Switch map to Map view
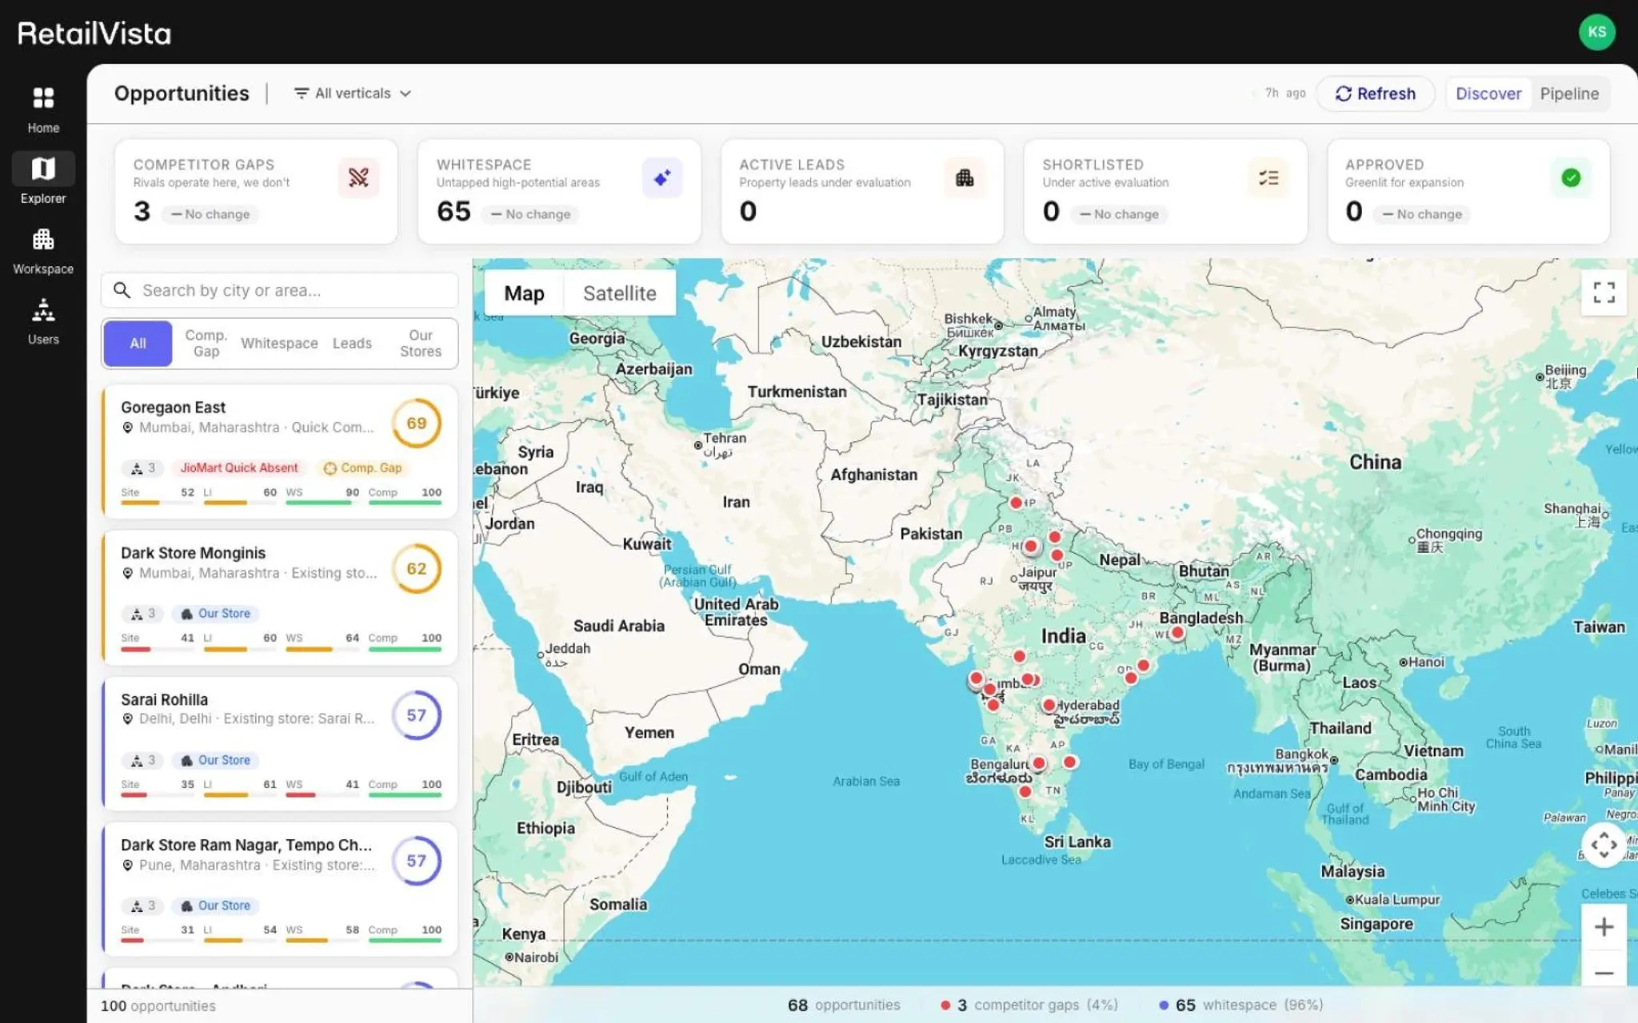Image resolution: width=1638 pixels, height=1023 pixels. (x=524, y=293)
